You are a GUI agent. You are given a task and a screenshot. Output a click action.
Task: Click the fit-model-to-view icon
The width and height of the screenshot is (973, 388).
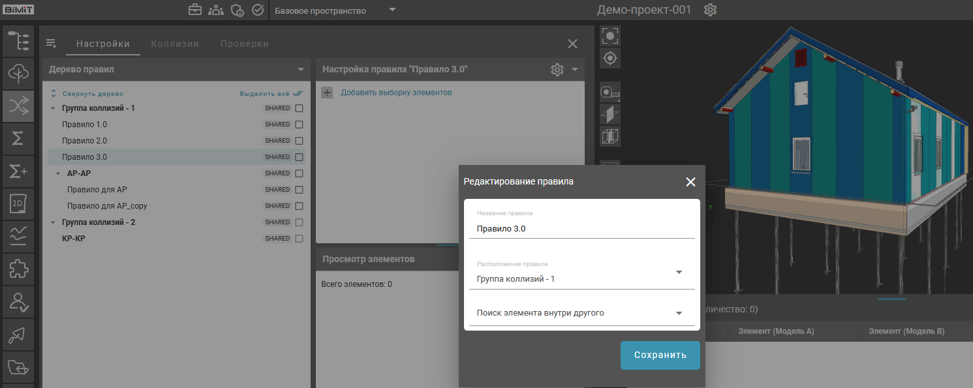[610, 36]
